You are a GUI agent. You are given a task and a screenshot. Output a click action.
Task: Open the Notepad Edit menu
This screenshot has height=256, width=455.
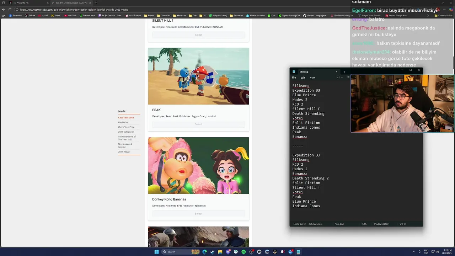click(x=303, y=78)
